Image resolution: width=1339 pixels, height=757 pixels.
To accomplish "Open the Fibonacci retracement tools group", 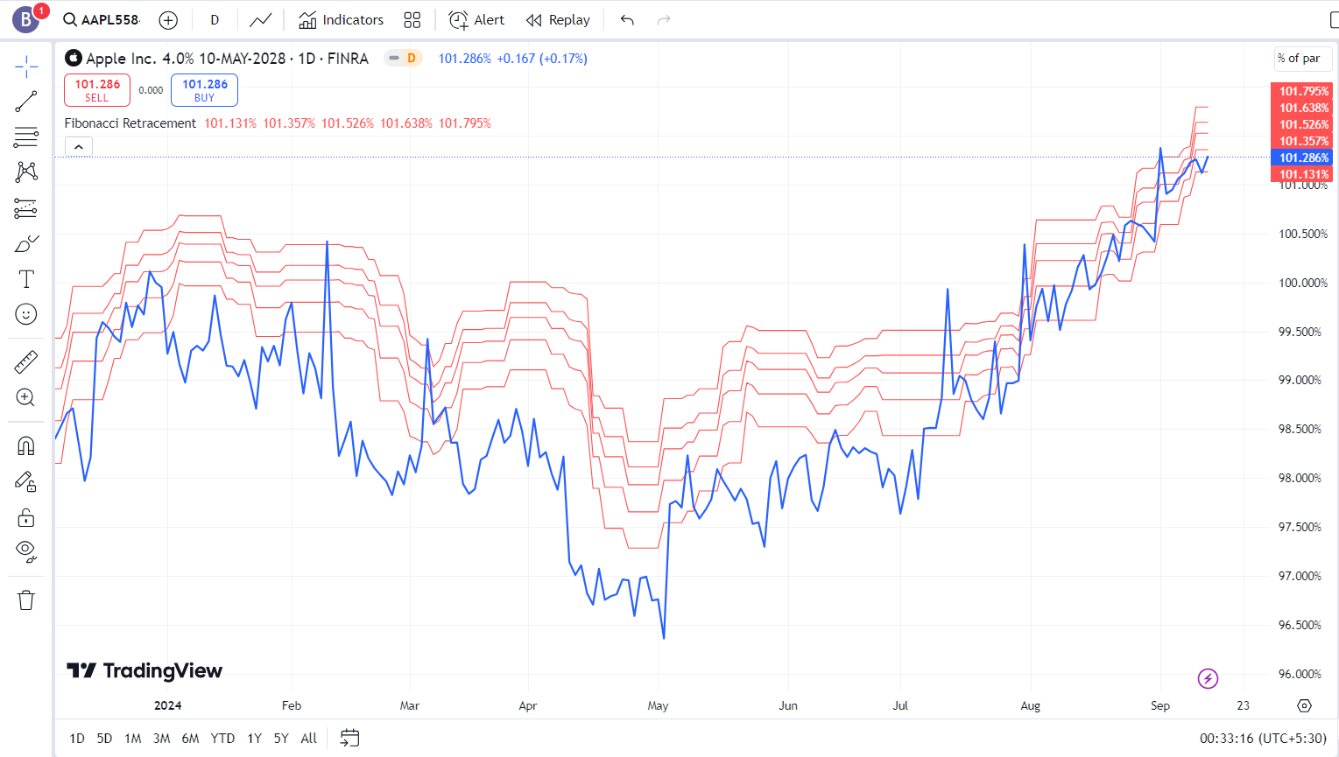I will 26,137.
